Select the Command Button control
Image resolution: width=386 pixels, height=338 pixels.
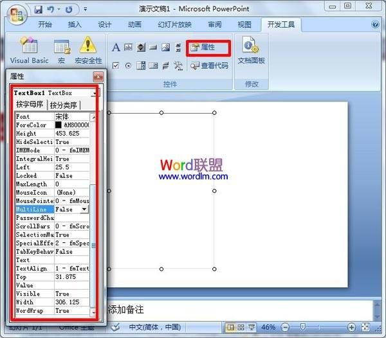point(153,47)
